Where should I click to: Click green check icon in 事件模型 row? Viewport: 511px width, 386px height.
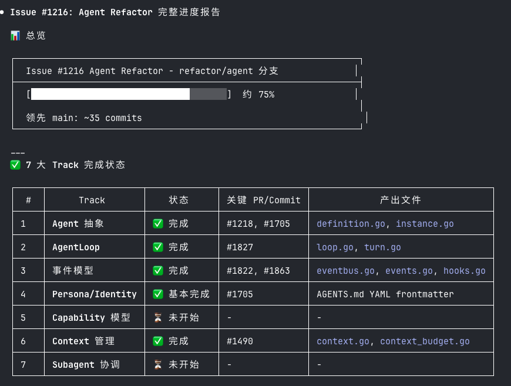click(158, 270)
